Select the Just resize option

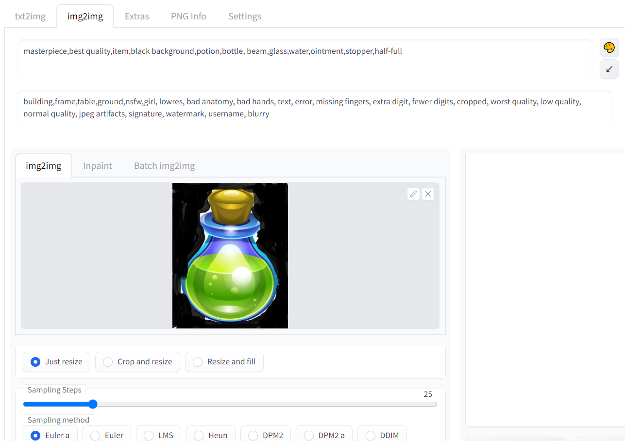click(56, 362)
